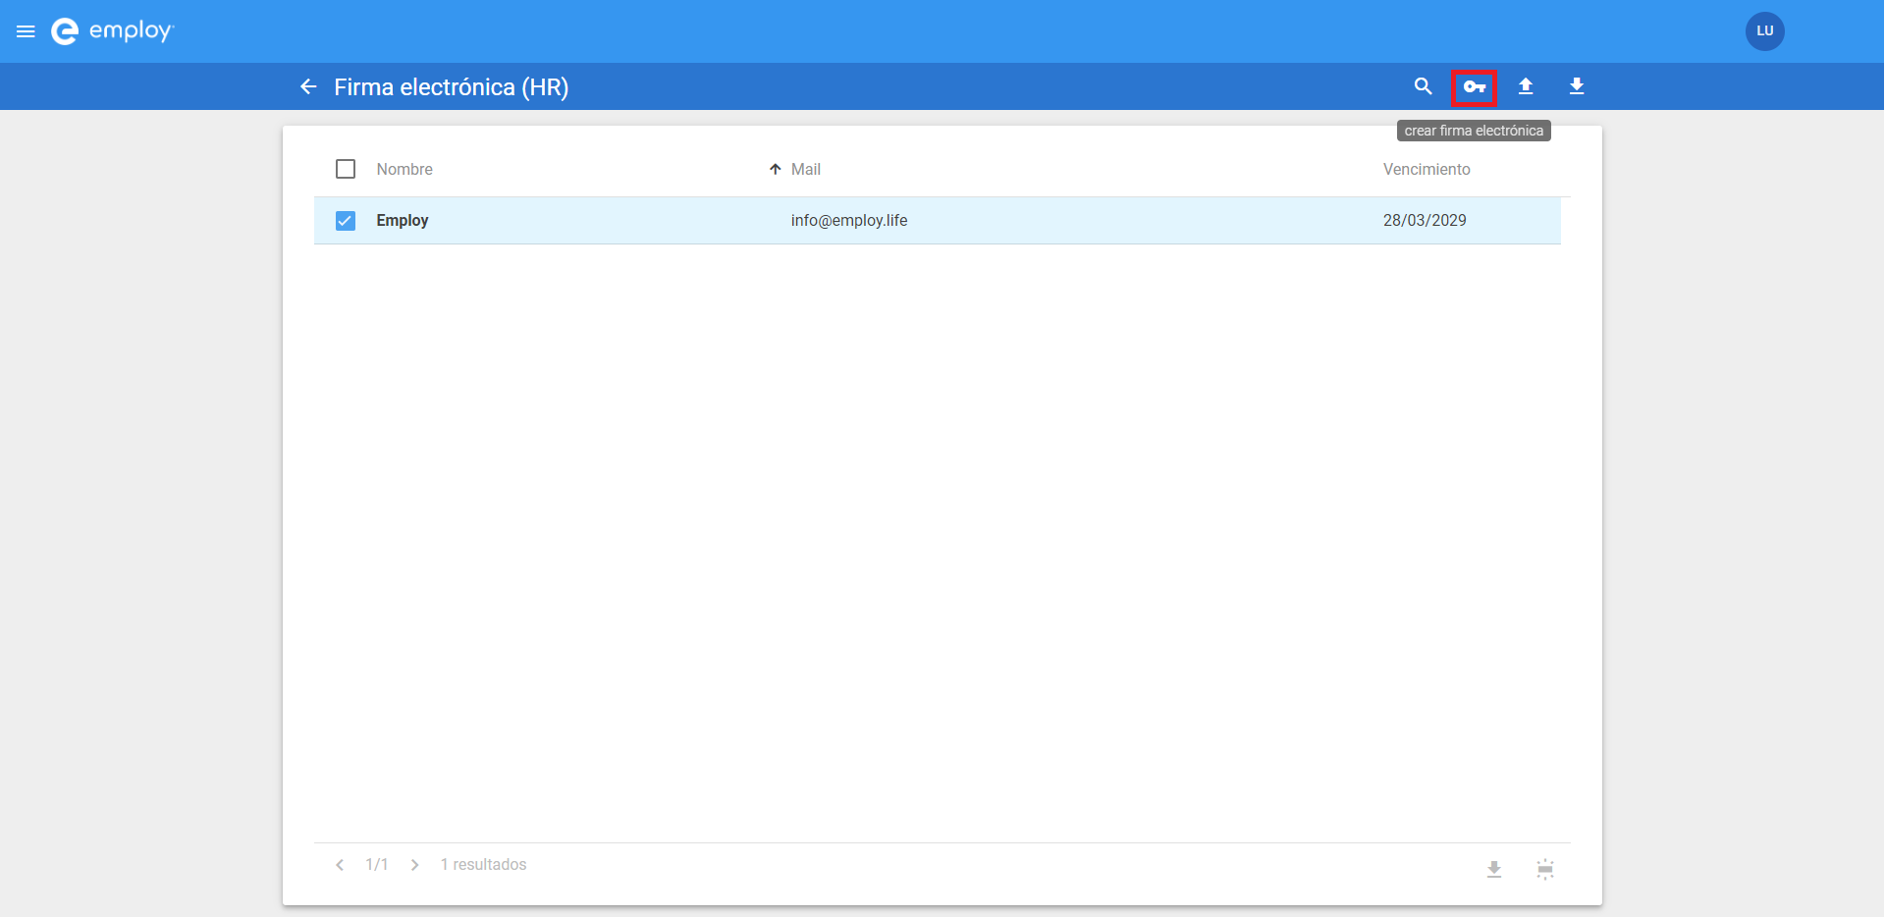Click the 1 resultados label
Screen dimensions: 1885x917
click(484, 865)
